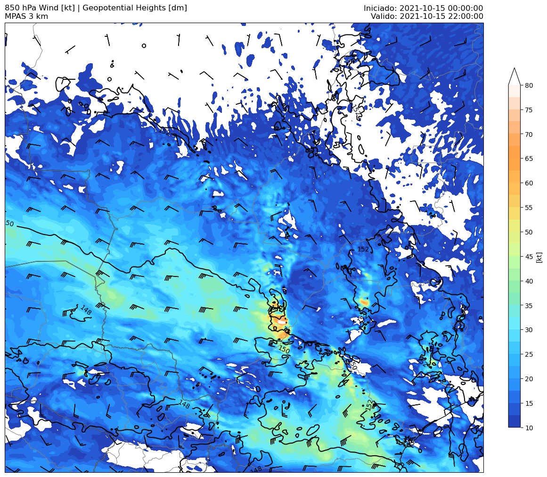547x477 pixels.
Task: Click the colorbar tick label '60'
Action: tap(529, 183)
